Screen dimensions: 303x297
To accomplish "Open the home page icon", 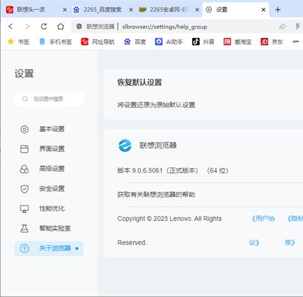I will pos(61,26).
